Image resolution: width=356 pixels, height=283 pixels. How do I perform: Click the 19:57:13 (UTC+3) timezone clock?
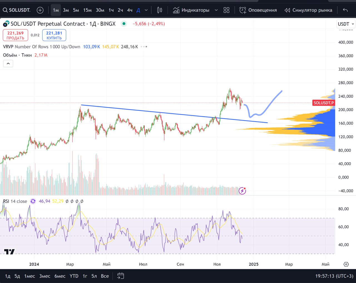(x=334, y=276)
